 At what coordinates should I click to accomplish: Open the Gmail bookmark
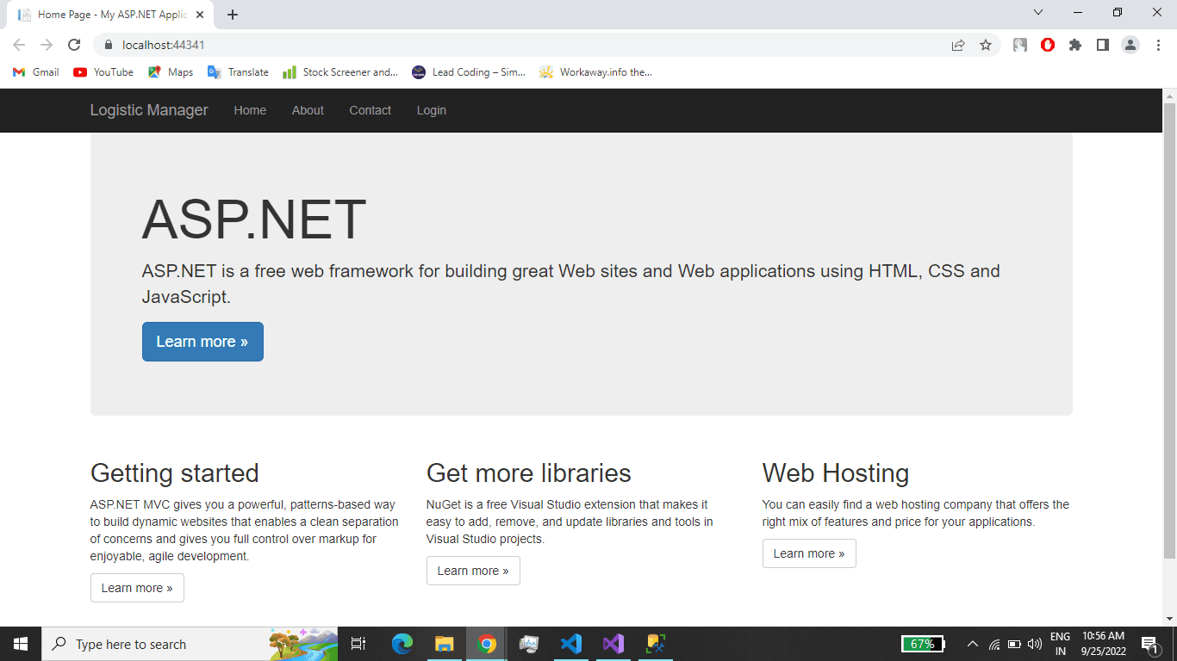[x=36, y=72]
